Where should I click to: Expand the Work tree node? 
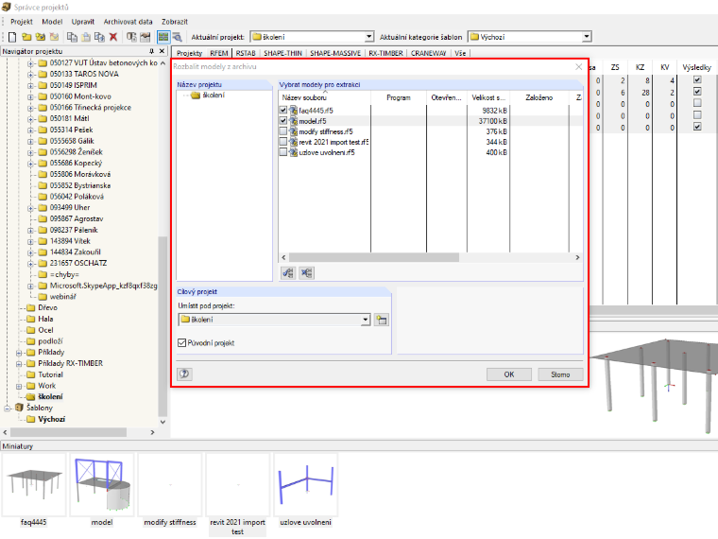[19, 386]
